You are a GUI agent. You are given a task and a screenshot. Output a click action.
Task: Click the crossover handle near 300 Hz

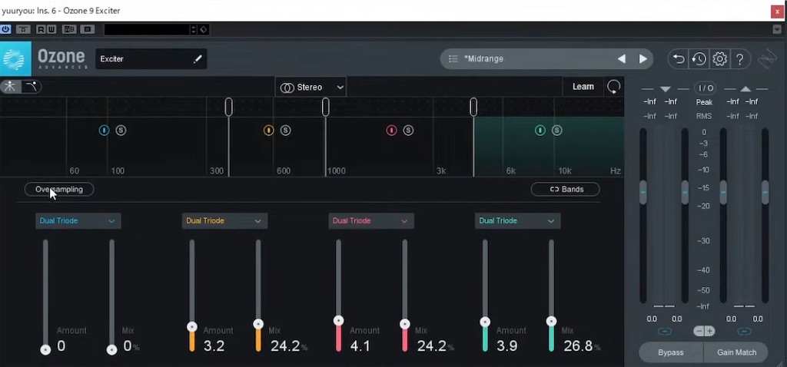click(x=228, y=107)
